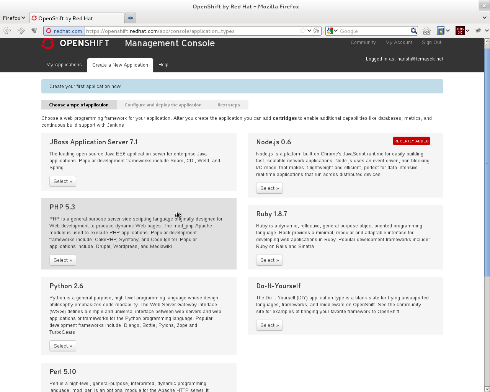The width and height of the screenshot is (490, 392).
Task: Click the rightmost toolbar extension icon
Action: click(479, 31)
